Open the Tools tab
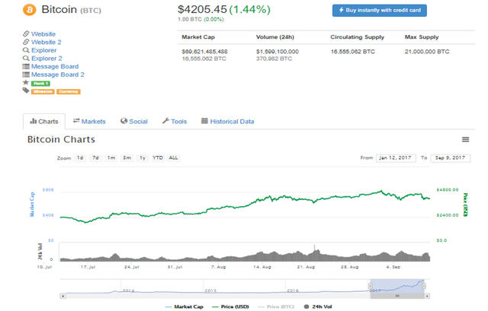This screenshot has height=311, width=488. pos(175,122)
